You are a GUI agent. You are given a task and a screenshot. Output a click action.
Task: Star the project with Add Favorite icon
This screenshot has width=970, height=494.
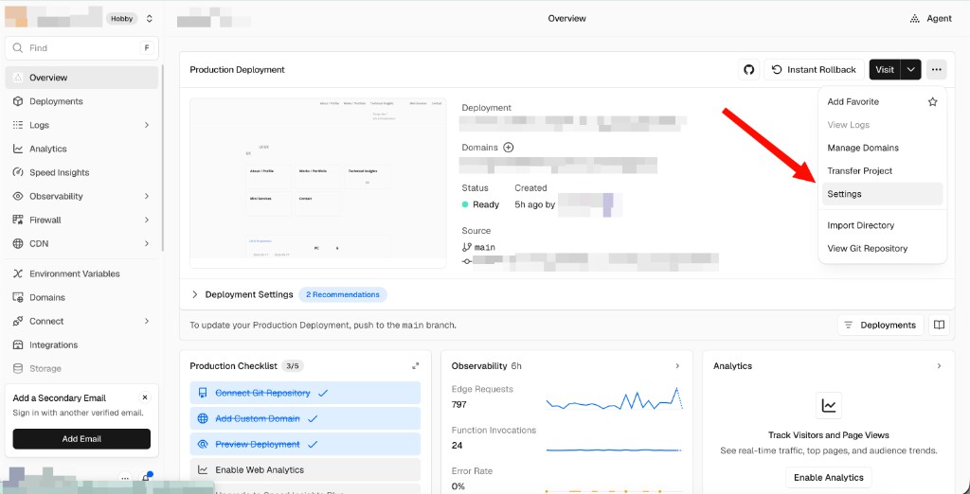(x=932, y=102)
